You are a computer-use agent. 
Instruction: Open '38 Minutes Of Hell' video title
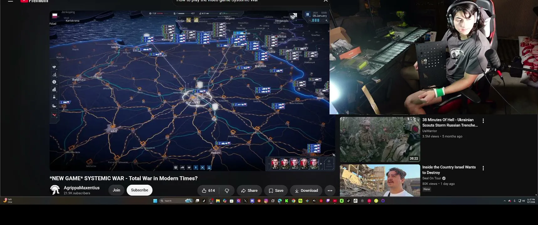450,122
